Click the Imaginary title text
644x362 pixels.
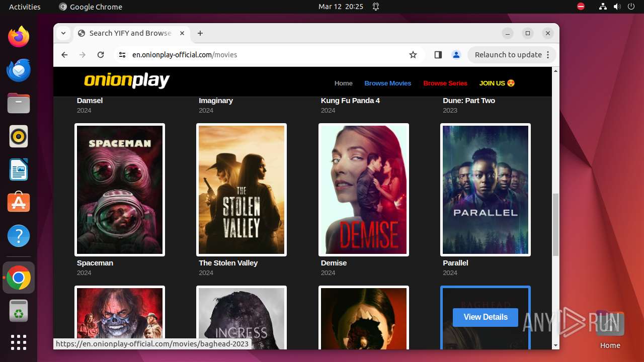(x=216, y=101)
